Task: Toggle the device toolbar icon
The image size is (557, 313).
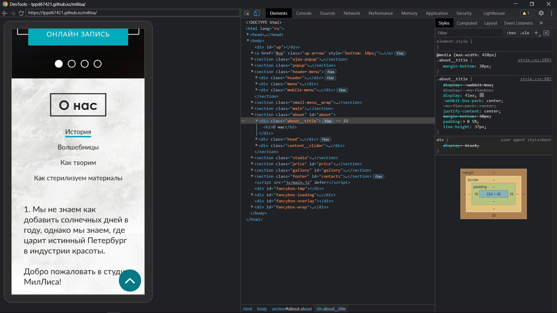Action: 257,13
